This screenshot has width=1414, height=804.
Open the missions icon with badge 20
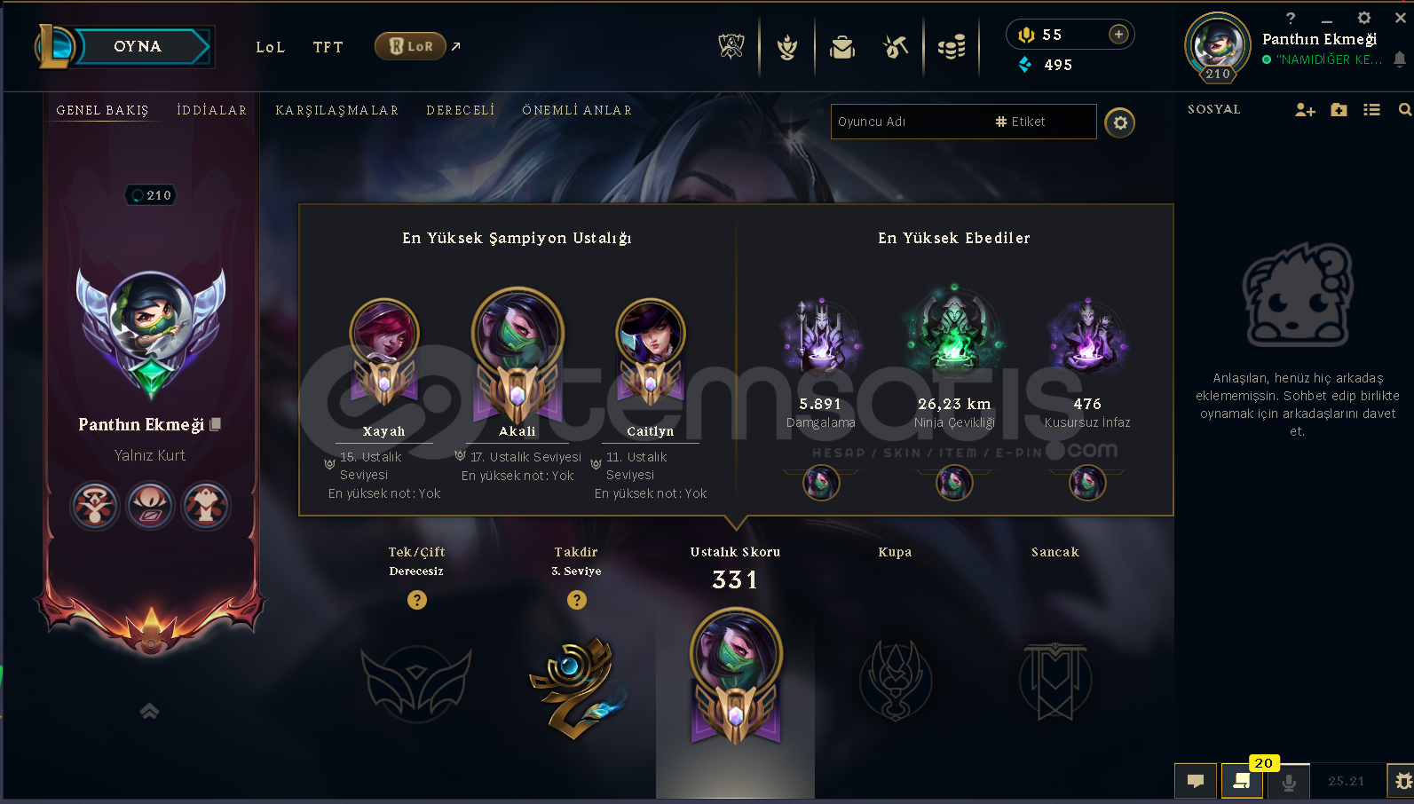coord(1242,781)
